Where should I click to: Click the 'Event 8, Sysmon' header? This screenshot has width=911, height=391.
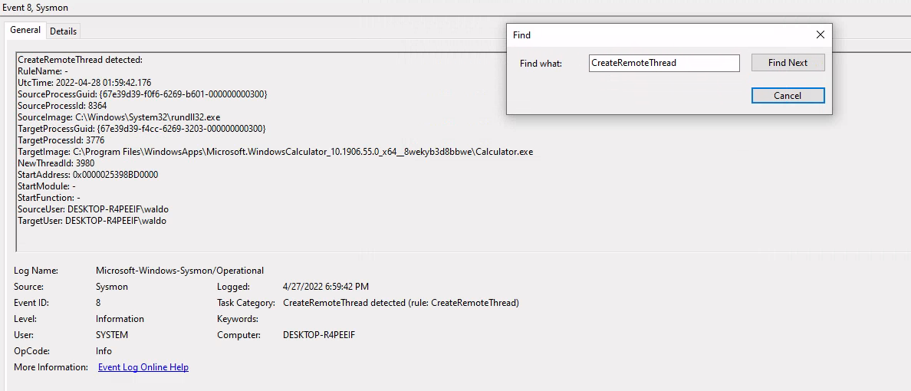click(37, 7)
